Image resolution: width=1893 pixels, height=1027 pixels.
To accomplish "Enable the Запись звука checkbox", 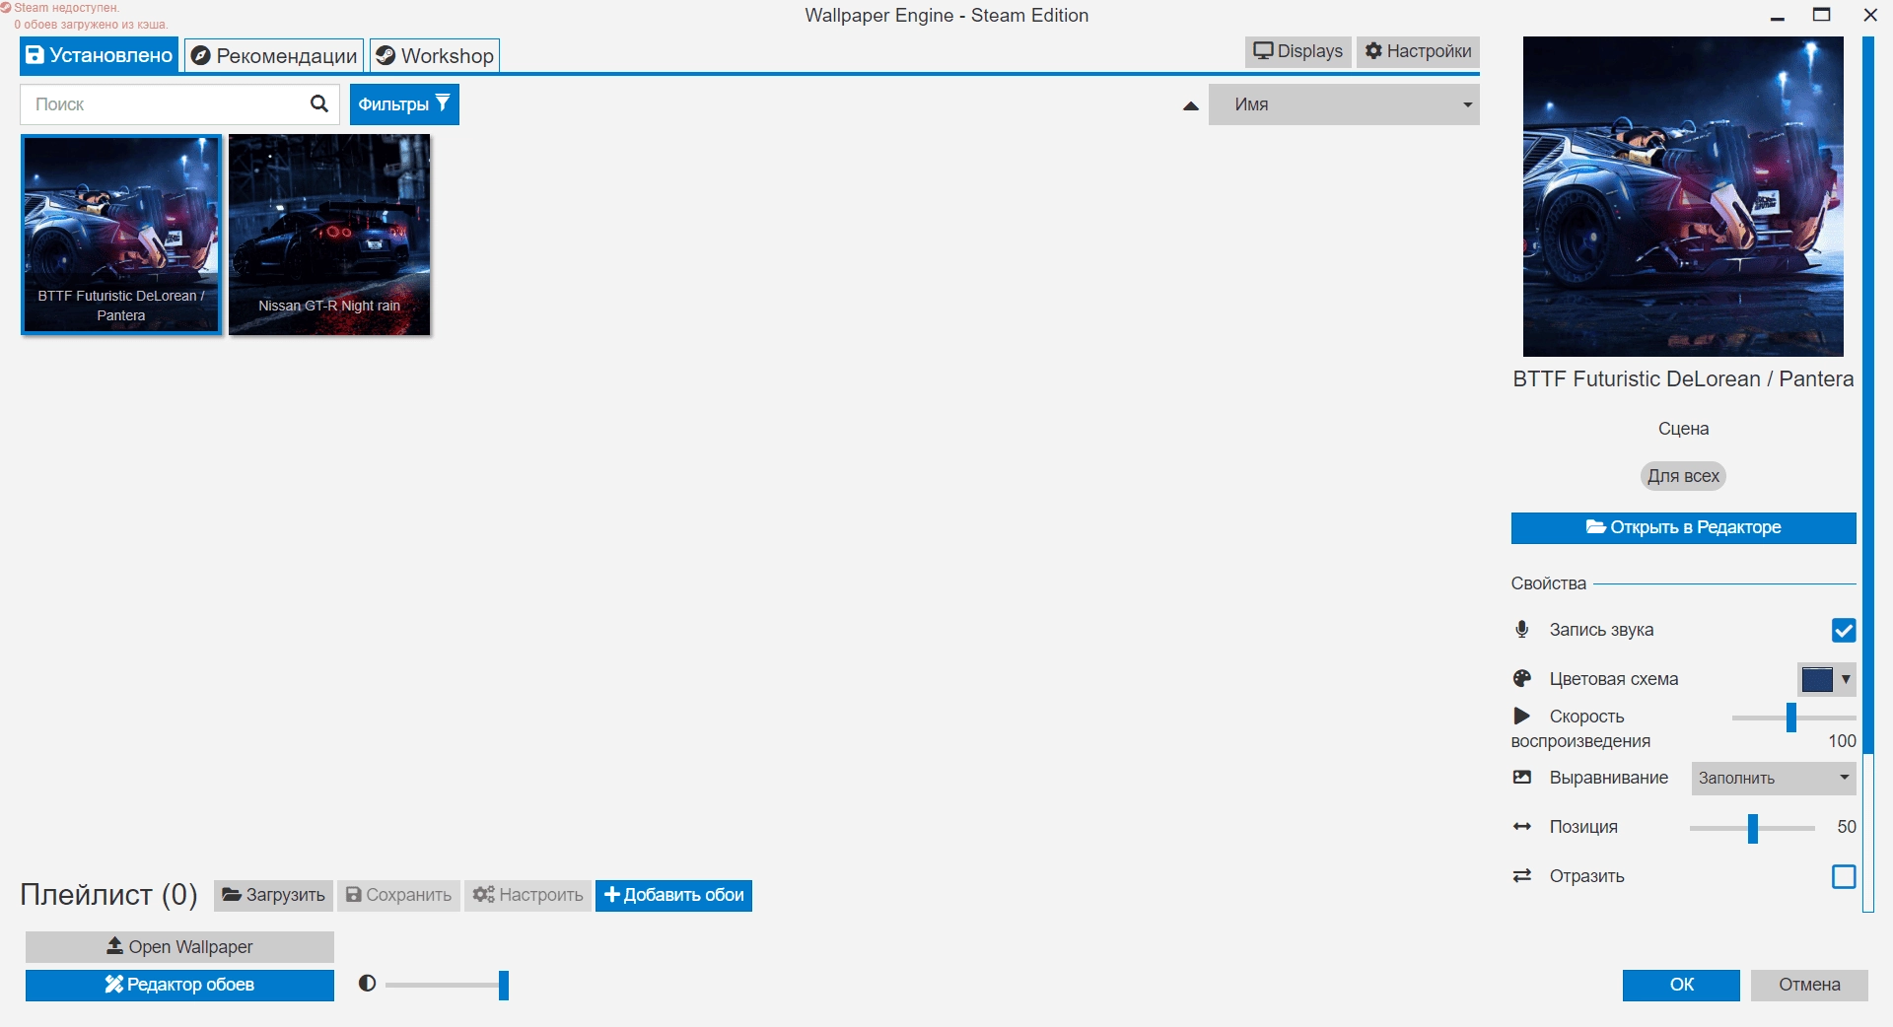I will point(1843,630).
